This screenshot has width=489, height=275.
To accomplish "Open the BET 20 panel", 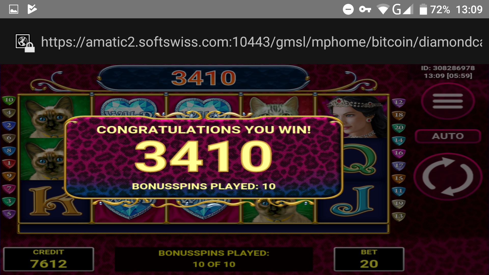I will [369, 259].
